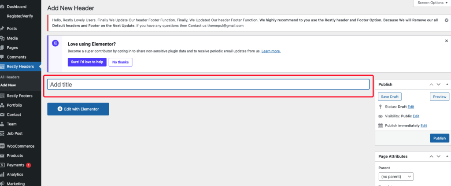Collapse the Page Attributes panel

click(x=447, y=156)
